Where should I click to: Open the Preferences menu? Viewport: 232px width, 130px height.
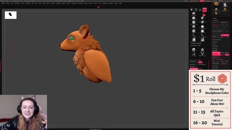click(74, 3)
